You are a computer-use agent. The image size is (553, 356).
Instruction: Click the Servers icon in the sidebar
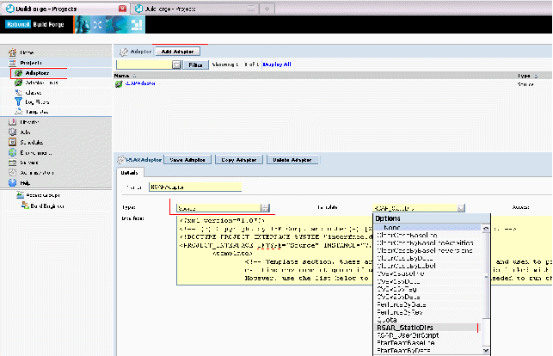[12, 163]
